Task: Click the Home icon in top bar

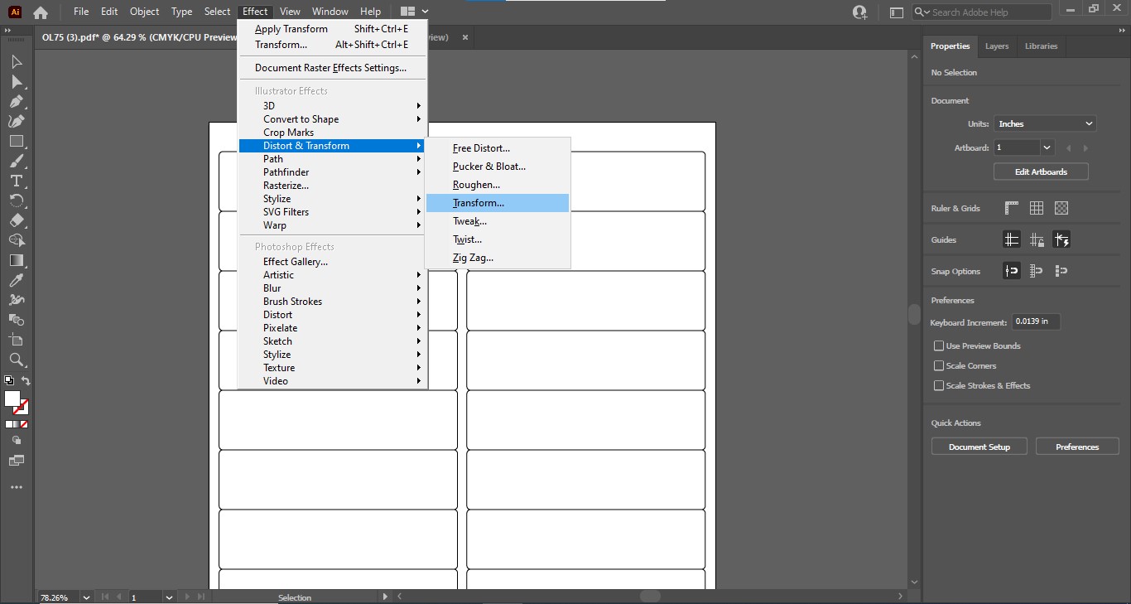Action: pyautogui.click(x=40, y=12)
